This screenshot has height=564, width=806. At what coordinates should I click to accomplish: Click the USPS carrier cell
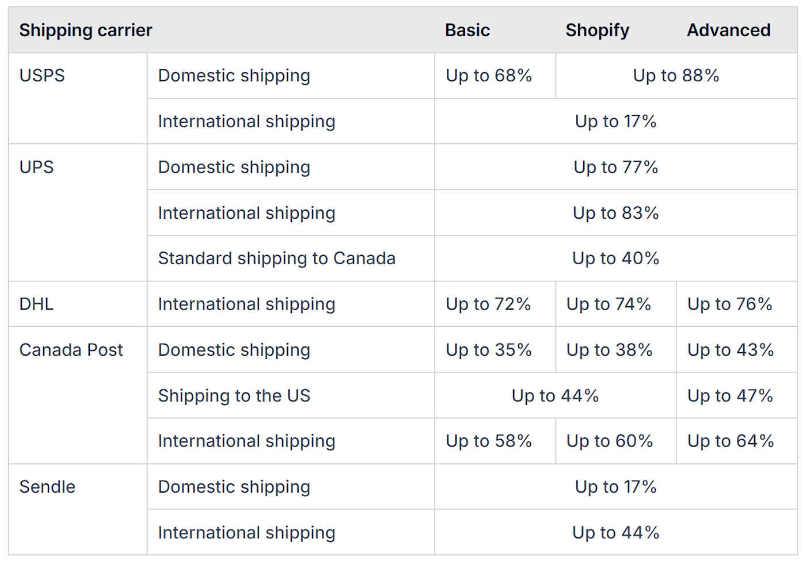pyautogui.click(x=42, y=75)
